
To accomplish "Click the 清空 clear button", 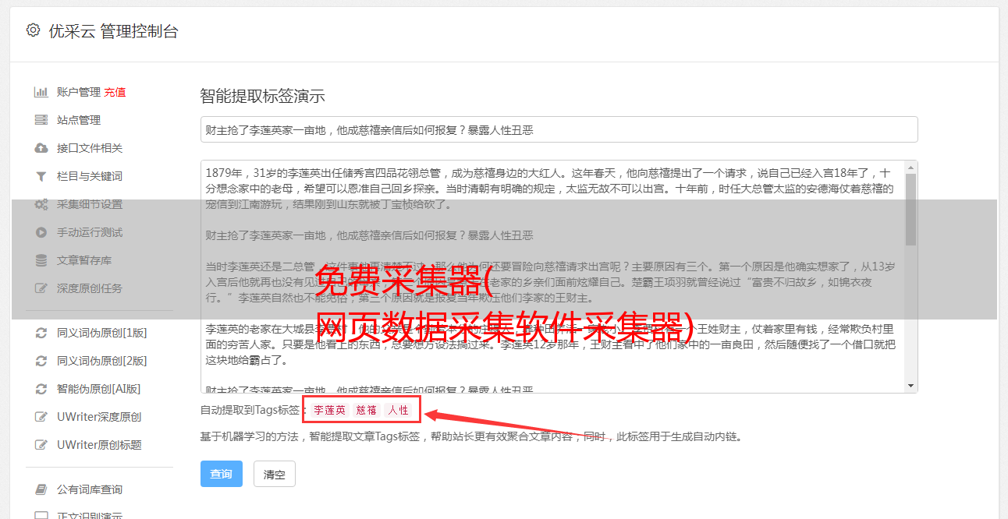I will [275, 474].
